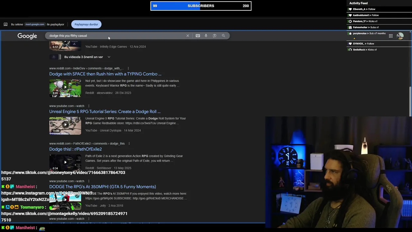
Task: Click Fahrenheiter subs icon in feed
Action: (x=350, y=28)
